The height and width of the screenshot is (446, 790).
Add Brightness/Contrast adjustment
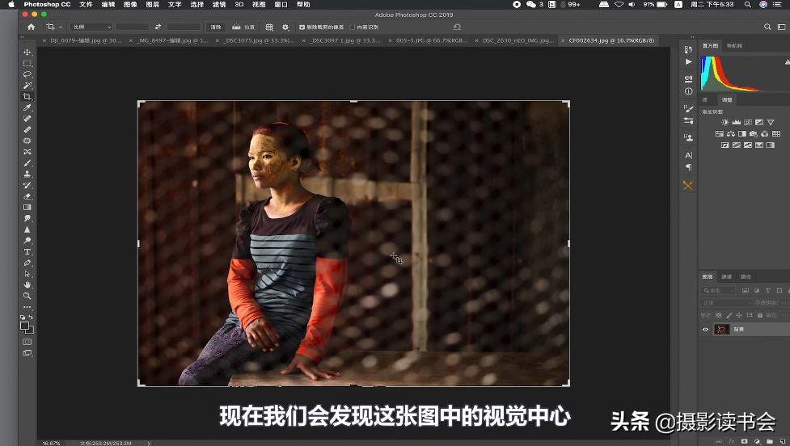725,122
